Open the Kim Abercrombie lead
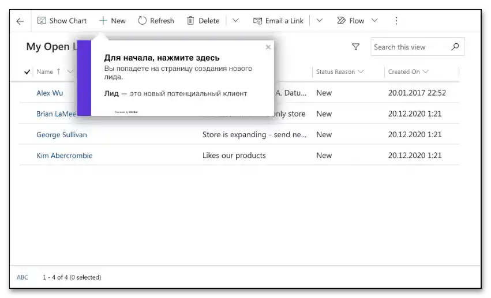491x298 pixels. (x=65, y=156)
